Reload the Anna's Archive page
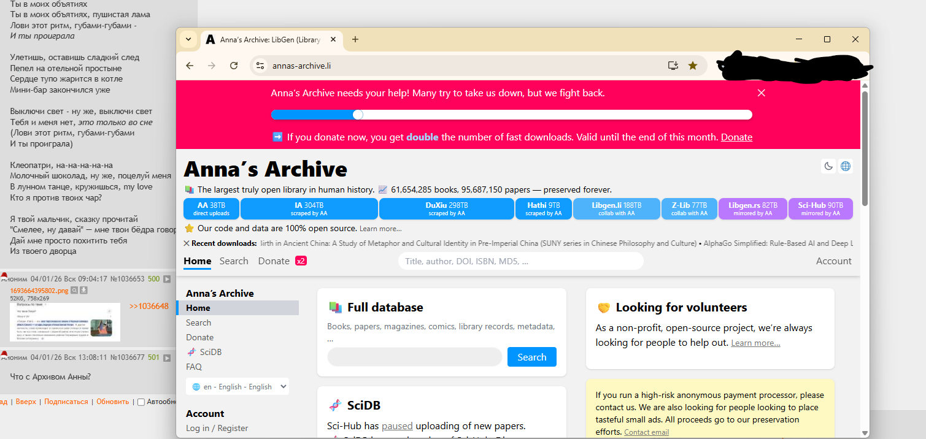926x439 pixels. point(234,66)
